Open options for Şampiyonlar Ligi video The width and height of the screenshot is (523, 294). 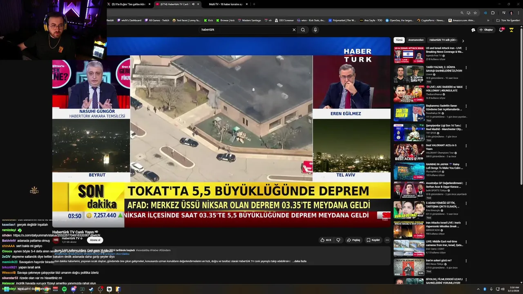466,126
